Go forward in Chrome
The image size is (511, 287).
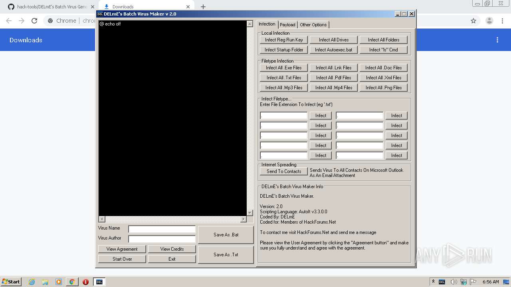coord(22,21)
